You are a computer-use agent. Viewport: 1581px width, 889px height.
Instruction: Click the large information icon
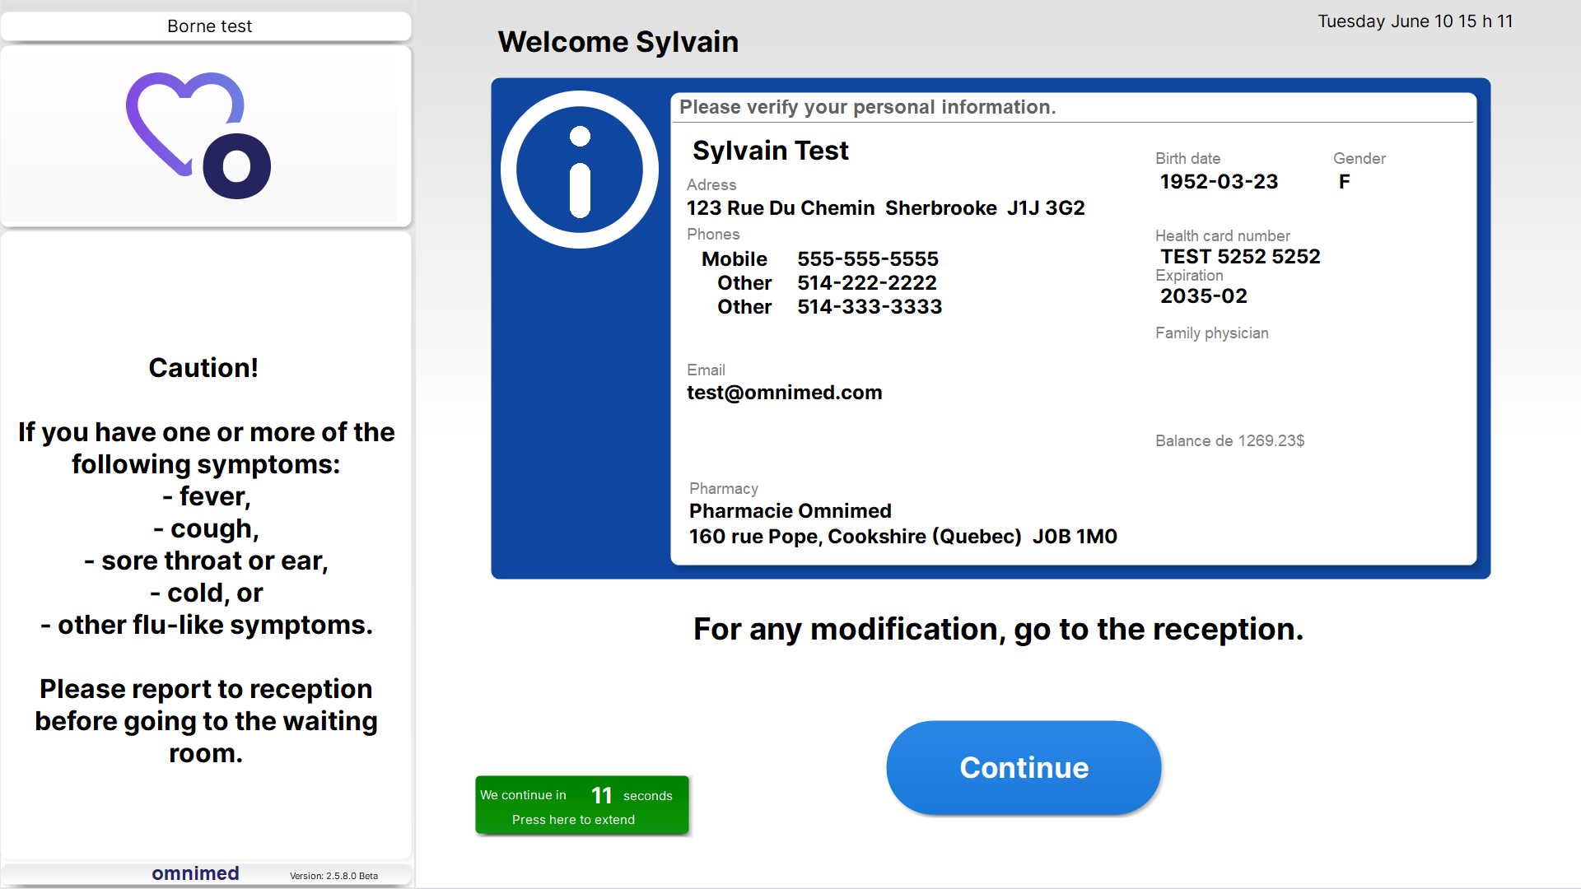[580, 170]
